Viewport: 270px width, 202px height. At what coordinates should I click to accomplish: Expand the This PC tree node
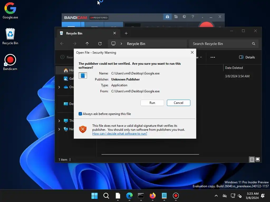pyautogui.click(x=59, y=121)
